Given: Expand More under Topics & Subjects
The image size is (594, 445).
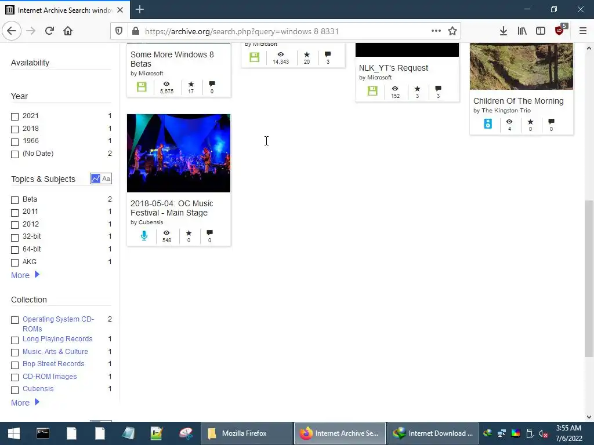Looking at the screenshot, I should 25,275.
